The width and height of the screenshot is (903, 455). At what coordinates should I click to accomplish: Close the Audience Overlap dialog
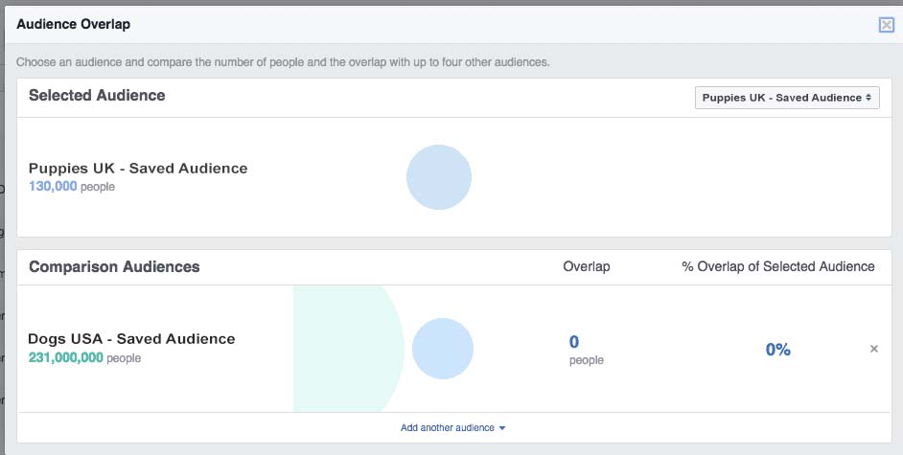pos(886,25)
